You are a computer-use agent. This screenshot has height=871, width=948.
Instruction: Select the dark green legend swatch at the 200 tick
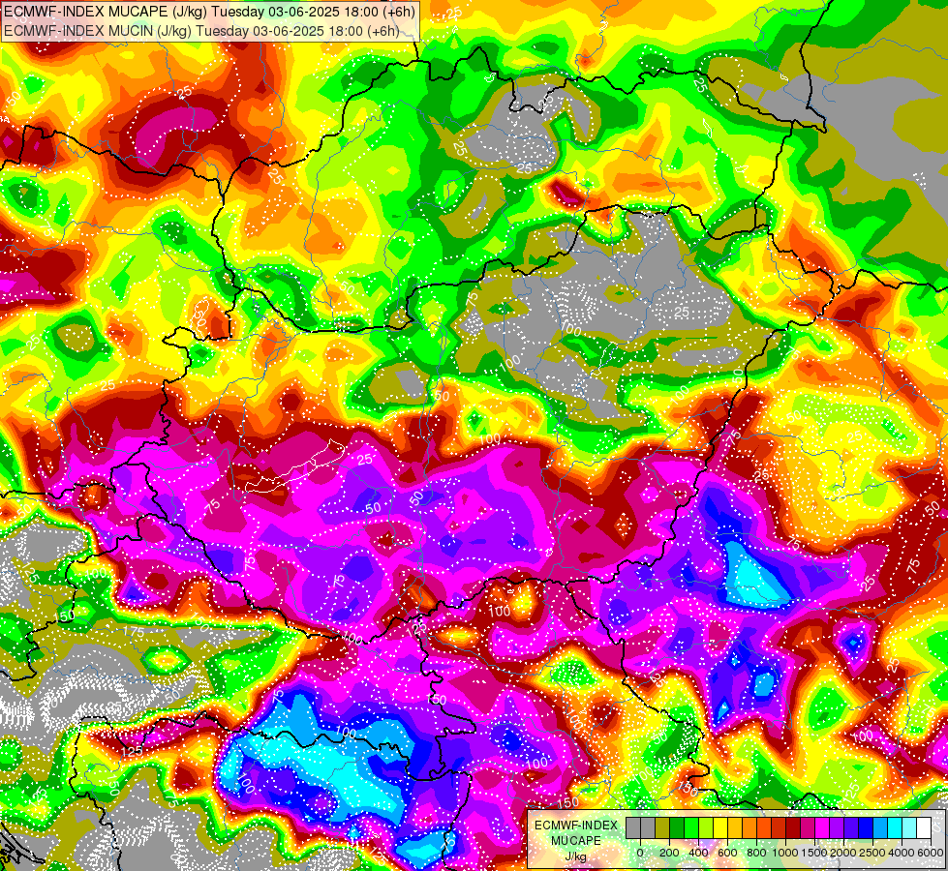[677, 828]
